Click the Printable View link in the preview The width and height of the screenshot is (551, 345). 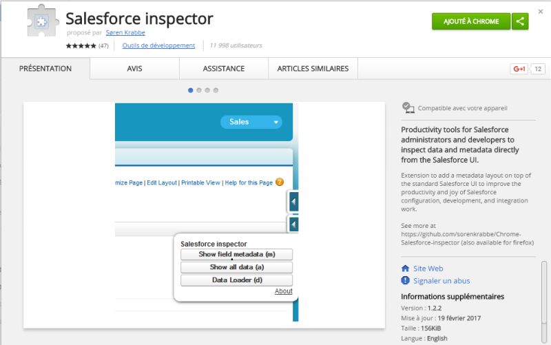(200, 182)
